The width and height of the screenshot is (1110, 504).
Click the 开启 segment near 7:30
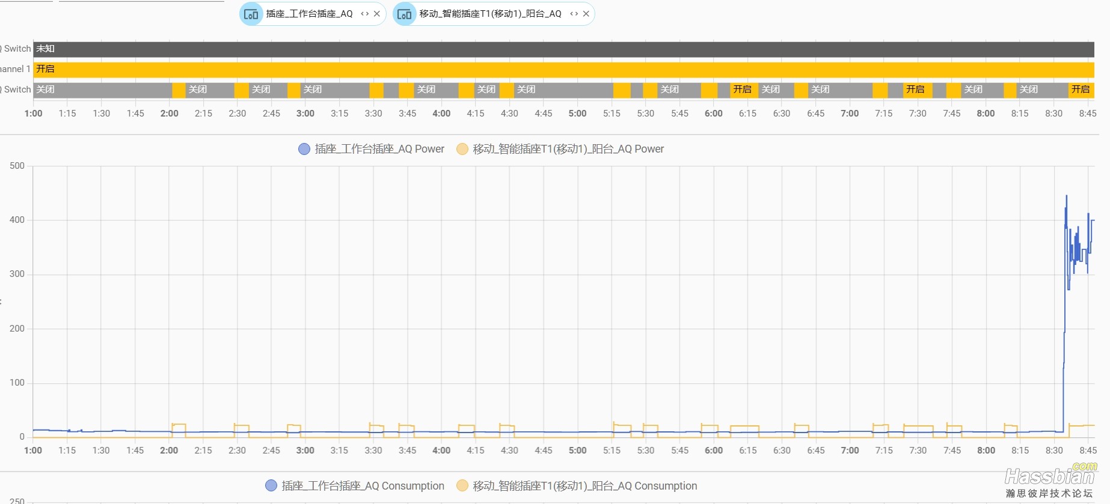click(x=918, y=90)
